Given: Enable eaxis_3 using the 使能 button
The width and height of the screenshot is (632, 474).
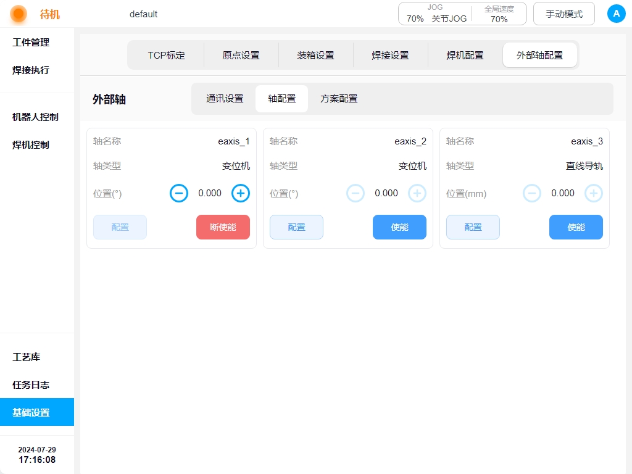Looking at the screenshot, I should [x=576, y=227].
